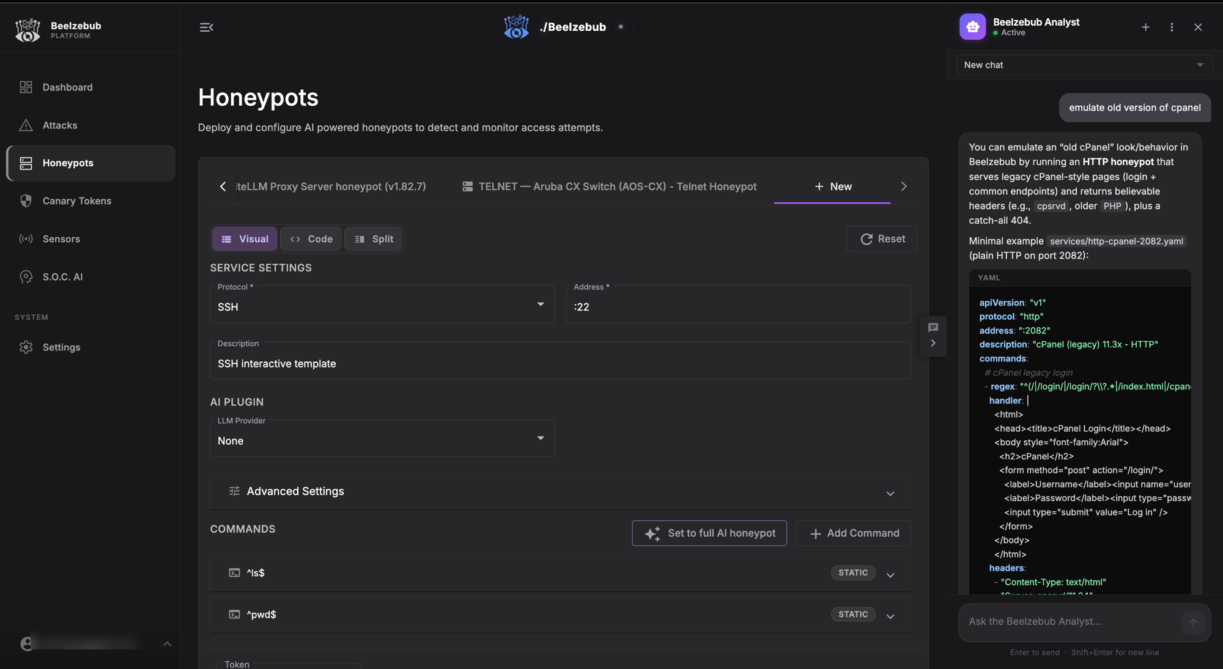Open the LLM Provider dropdown
Screen dimensions: 1223x669
382,438
